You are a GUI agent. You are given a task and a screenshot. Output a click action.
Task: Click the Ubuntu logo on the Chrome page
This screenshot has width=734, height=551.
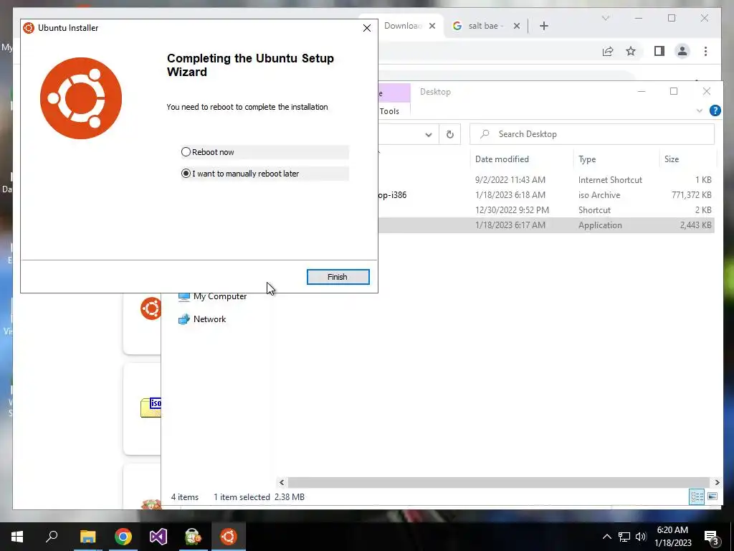(151, 309)
